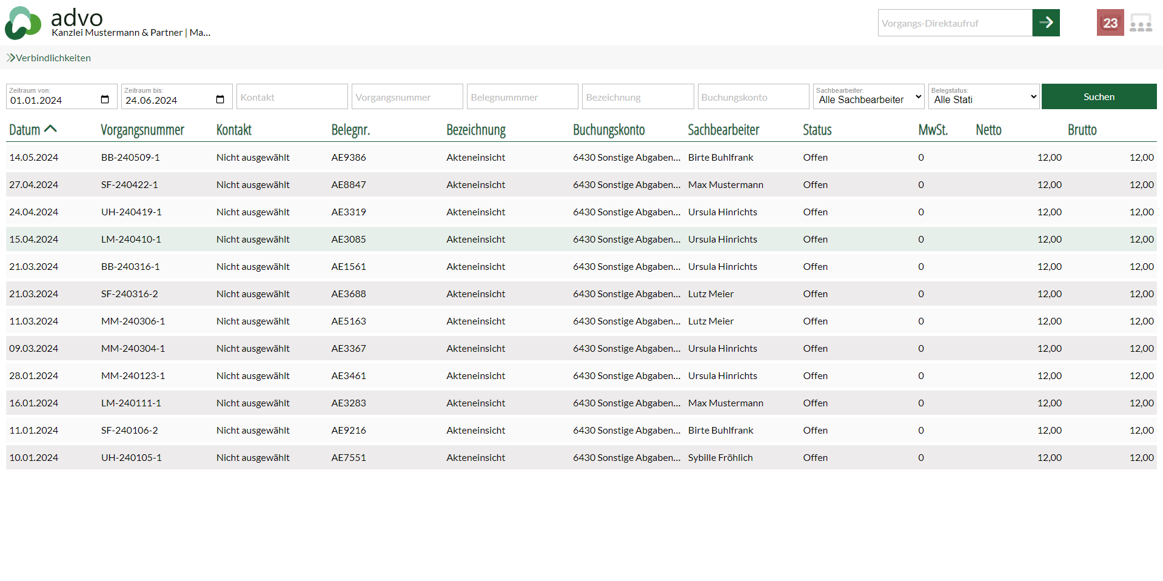Click the advo logo icon
The image size is (1163, 581).
[x=23, y=23]
